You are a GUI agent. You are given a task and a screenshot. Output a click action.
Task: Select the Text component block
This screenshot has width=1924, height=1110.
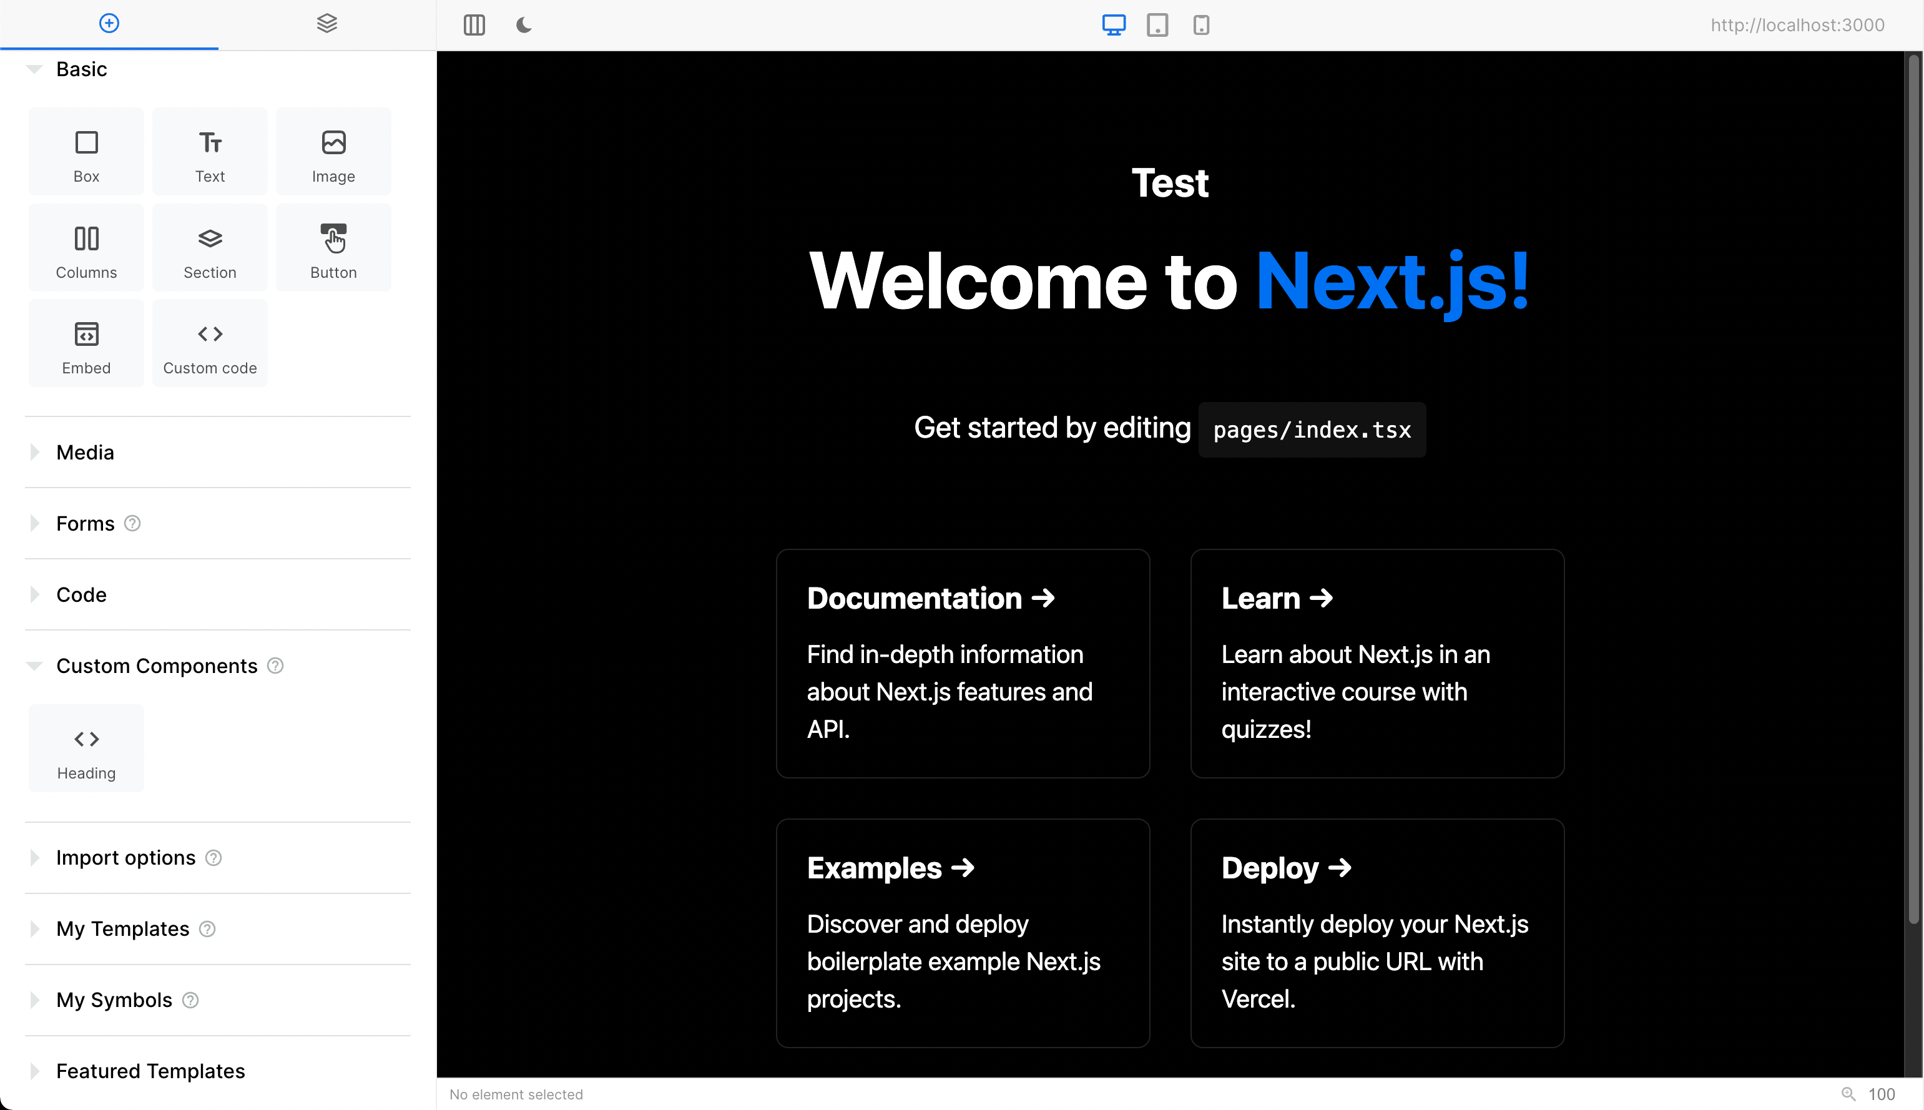click(x=210, y=151)
